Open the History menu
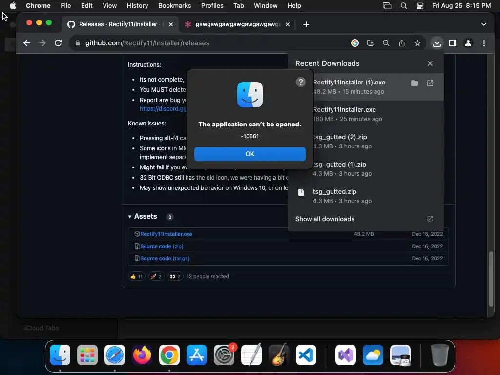 [x=137, y=6]
